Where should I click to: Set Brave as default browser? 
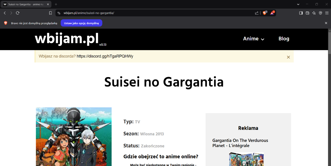[x=81, y=23]
